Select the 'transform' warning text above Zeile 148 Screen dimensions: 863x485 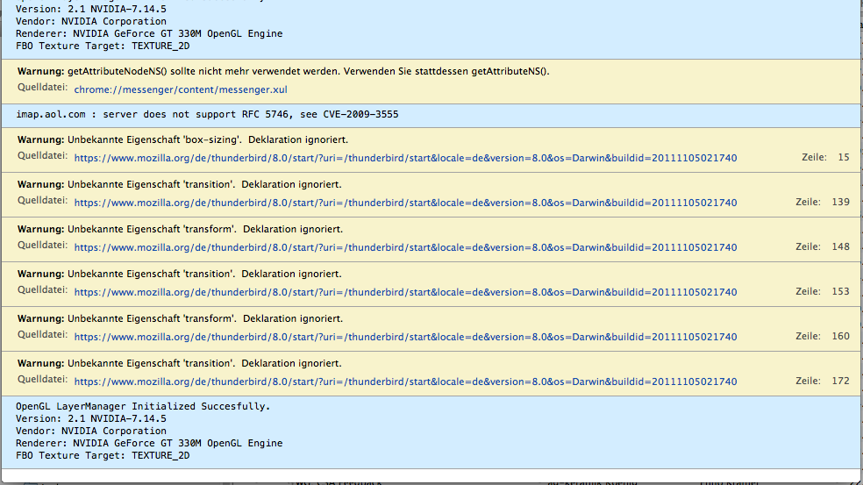(180, 229)
